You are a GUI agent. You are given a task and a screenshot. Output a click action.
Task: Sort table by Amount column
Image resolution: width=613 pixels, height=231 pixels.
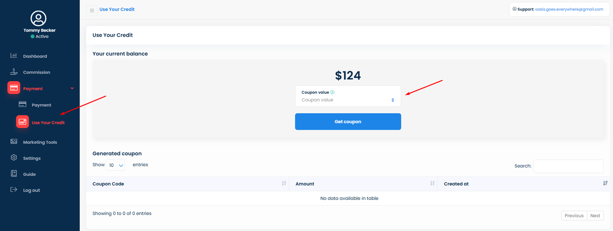(x=432, y=184)
